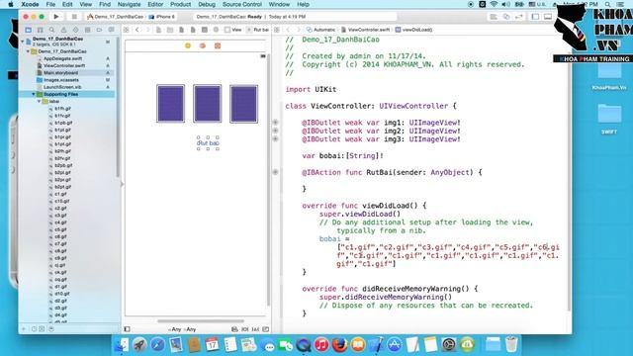The image size is (633, 356).
Task: Open Resolve Auto Layout Issues tool
Action: pyautogui.click(x=255, y=329)
